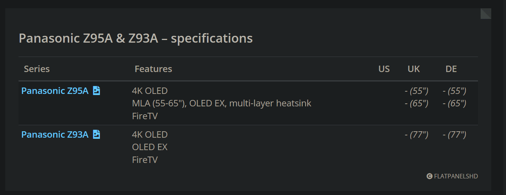This screenshot has width=506, height=195.
Task: Click the DE 65" entry for Z95A
Action: point(454,103)
